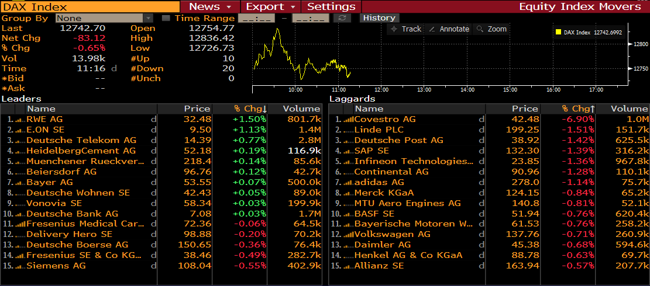The image size is (650, 286).
Task: Click the bar-chart icon beside SAP SE
Action: [x=348, y=151]
